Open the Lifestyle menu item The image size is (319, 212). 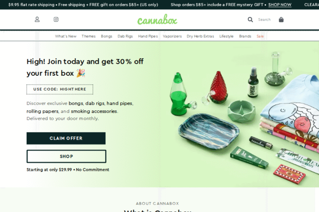point(226,36)
